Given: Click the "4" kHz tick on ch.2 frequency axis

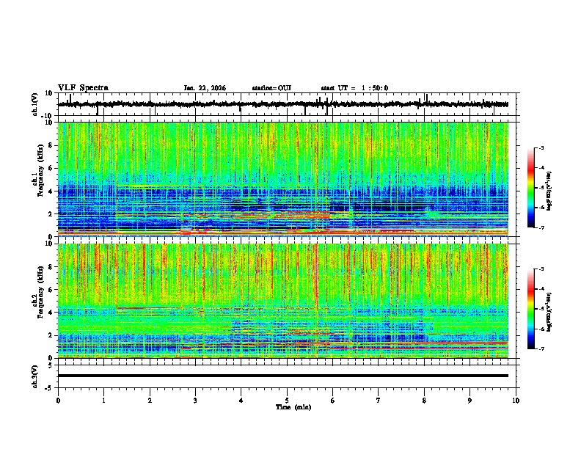Looking at the screenshot, I should (51, 313).
